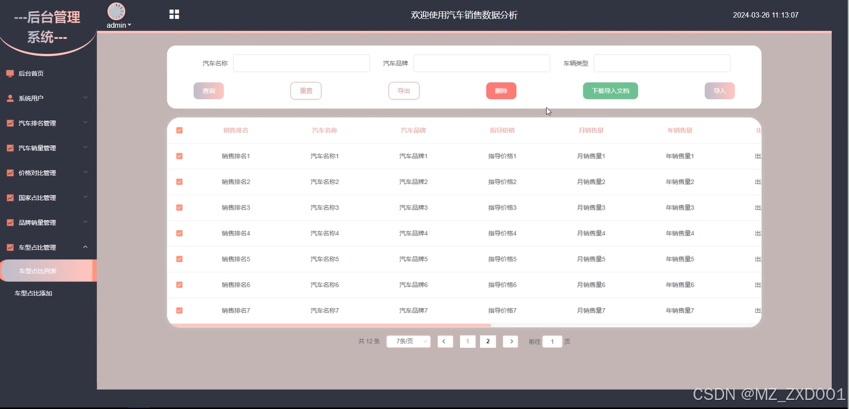849x409 pixels.
Task: Click cell 汽车品牌5
Action: point(413,259)
